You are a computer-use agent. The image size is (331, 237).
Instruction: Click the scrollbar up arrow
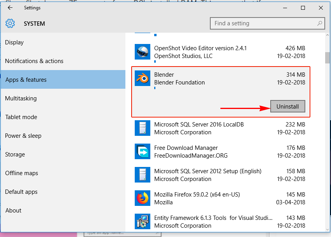pyautogui.click(x=327, y=35)
